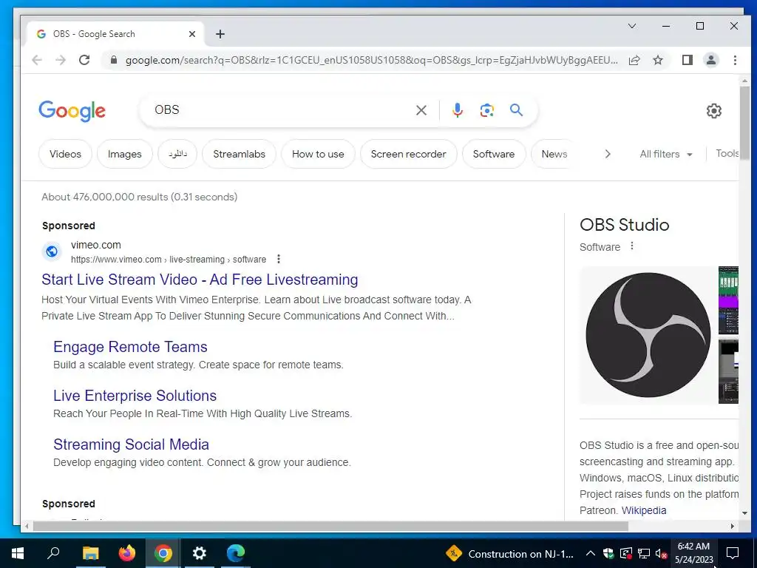Image resolution: width=757 pixels, height=568 pixels.
Task: Open Google quick settings gear
Action: (713, 111)
